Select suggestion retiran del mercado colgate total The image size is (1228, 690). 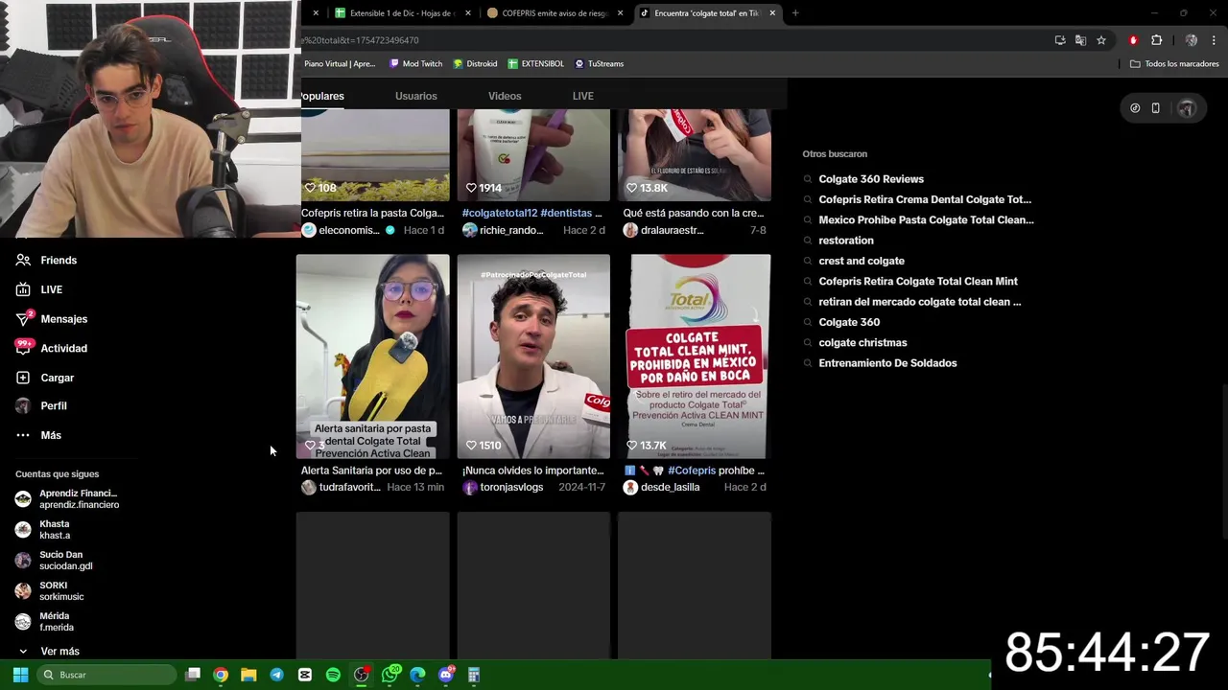(x=919, y=302)
